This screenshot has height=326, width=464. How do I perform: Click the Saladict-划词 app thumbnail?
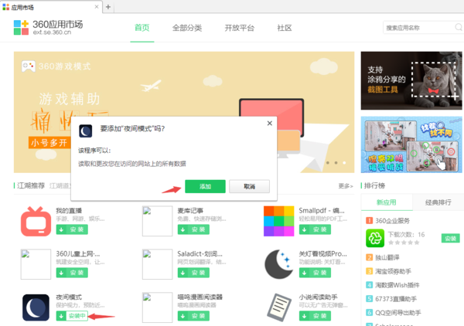[x=158, y=264]
